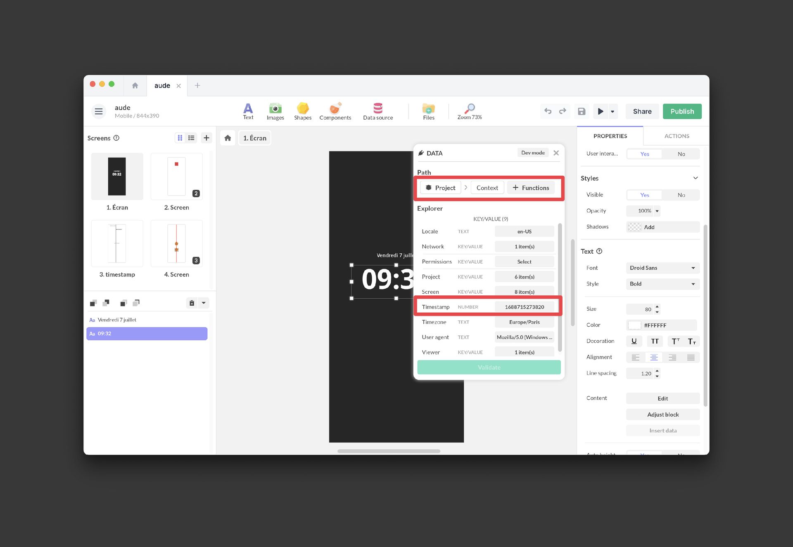Save the project
Viewport: 793px width, 547px height.
[x=582, y=111]
